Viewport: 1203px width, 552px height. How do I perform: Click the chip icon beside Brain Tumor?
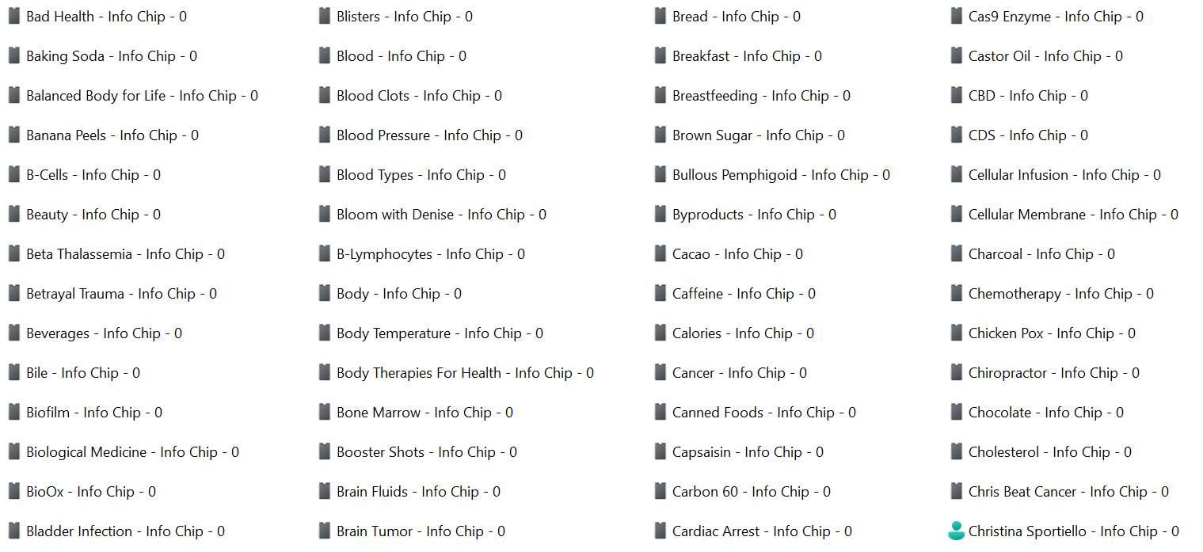click(x=324, y=531)
